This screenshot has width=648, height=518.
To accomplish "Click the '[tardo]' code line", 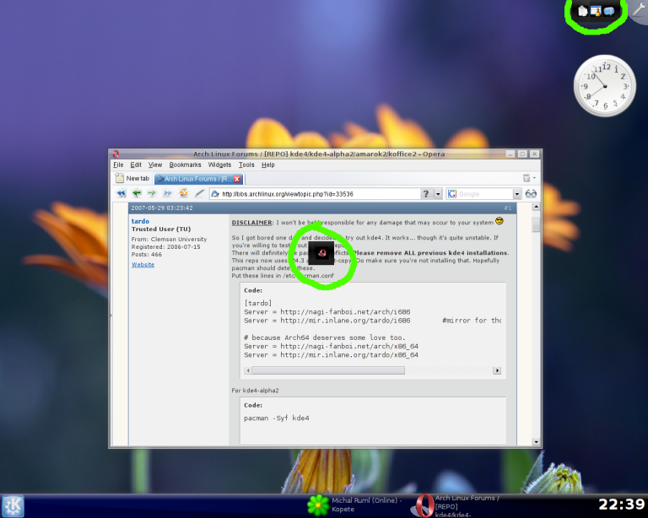I will click(258, 303).
